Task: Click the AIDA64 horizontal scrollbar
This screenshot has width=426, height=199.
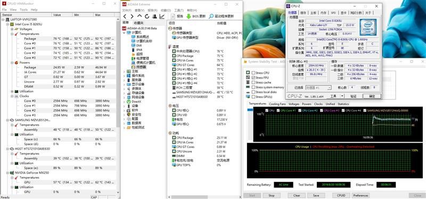Action: coord(190,197)
